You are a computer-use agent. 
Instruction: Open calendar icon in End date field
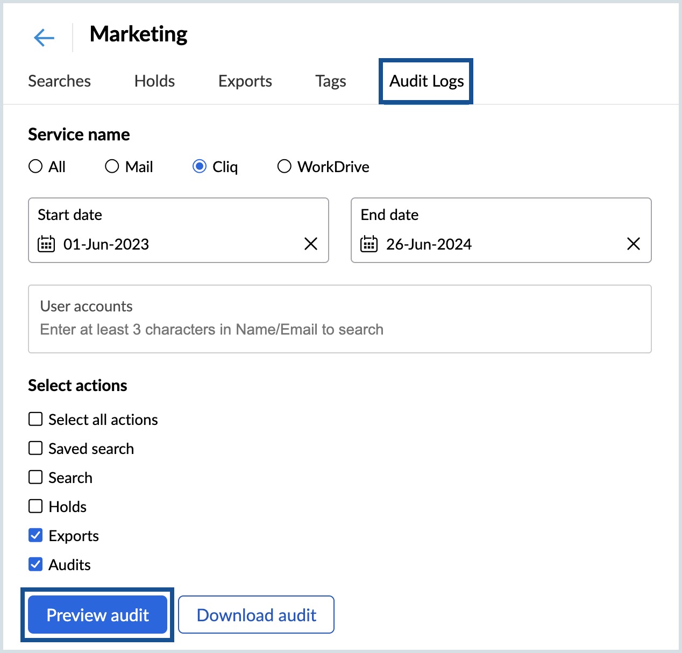click(x=369, y=244)
